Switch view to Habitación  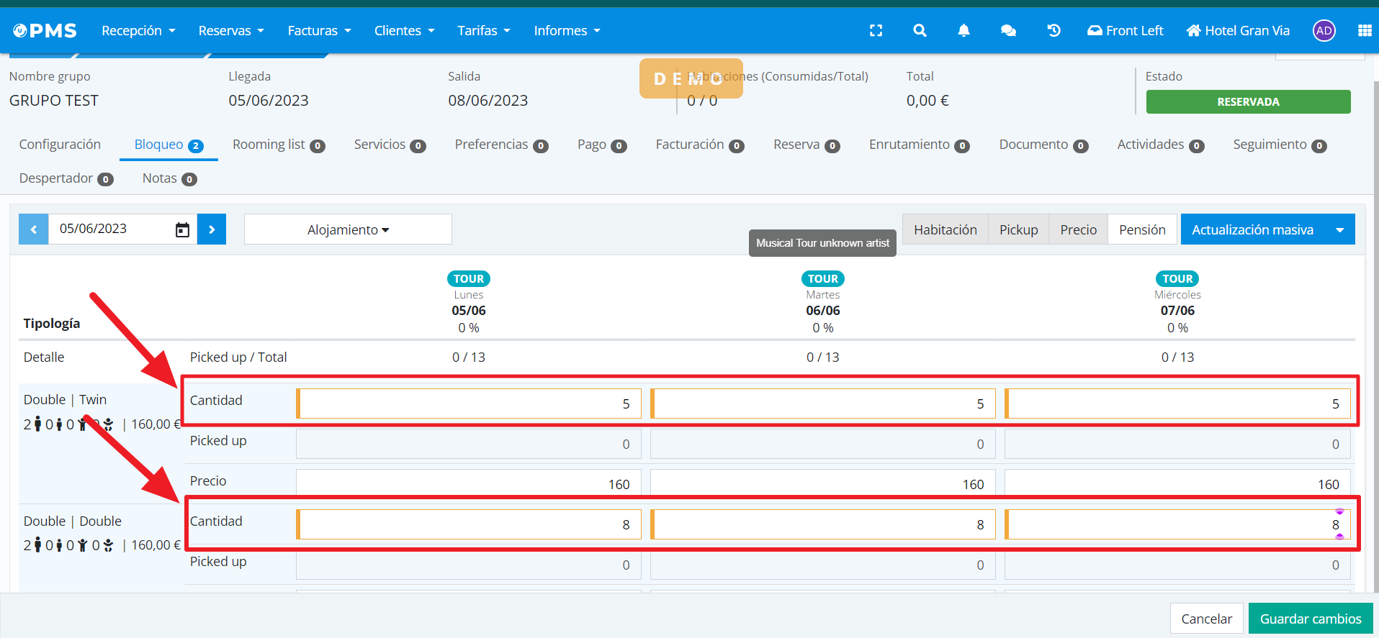coord(945,229)
